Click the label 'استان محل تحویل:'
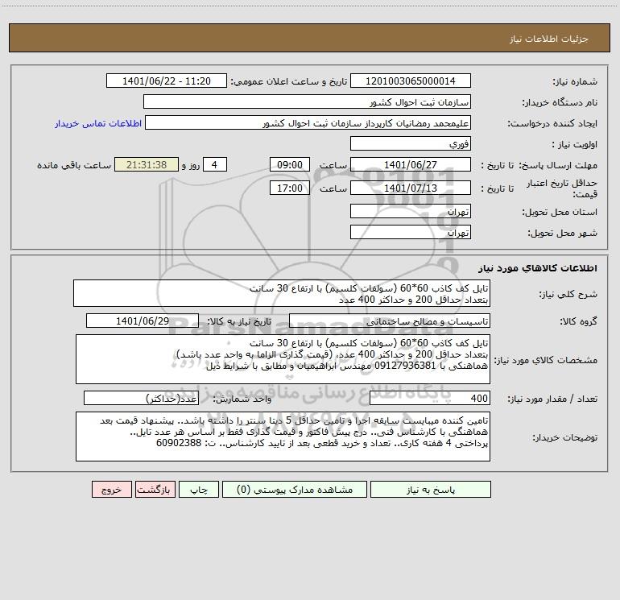 pos(560,213)
